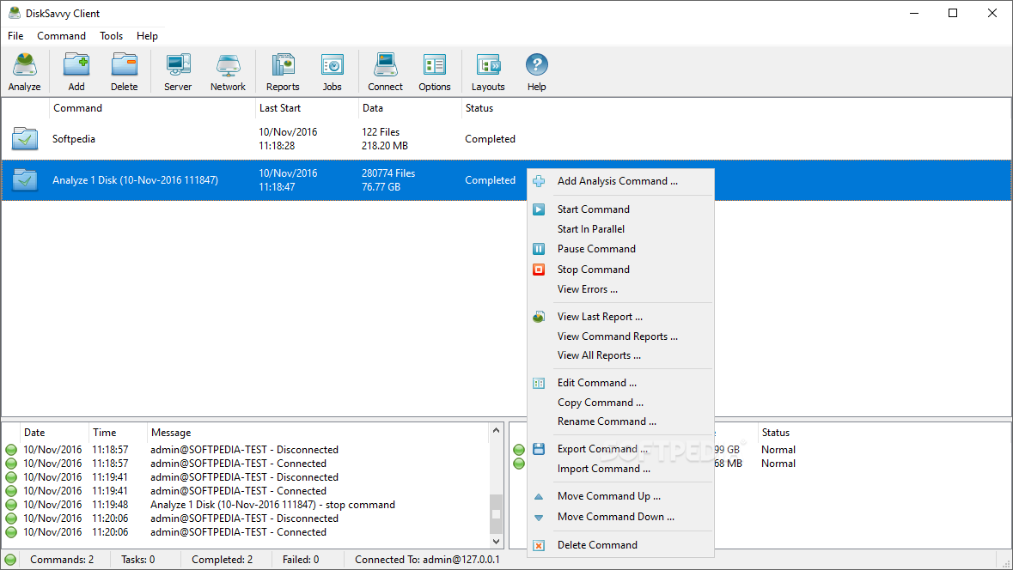
Task: Click the Date column header in the log
Action: (53, 433)
